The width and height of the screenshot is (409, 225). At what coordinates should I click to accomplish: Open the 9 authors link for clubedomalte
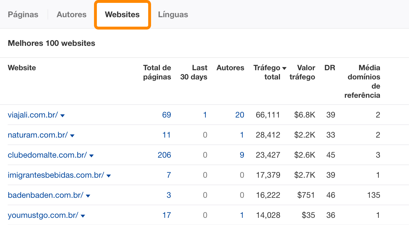pyautogui.click(x=242, y=155)
